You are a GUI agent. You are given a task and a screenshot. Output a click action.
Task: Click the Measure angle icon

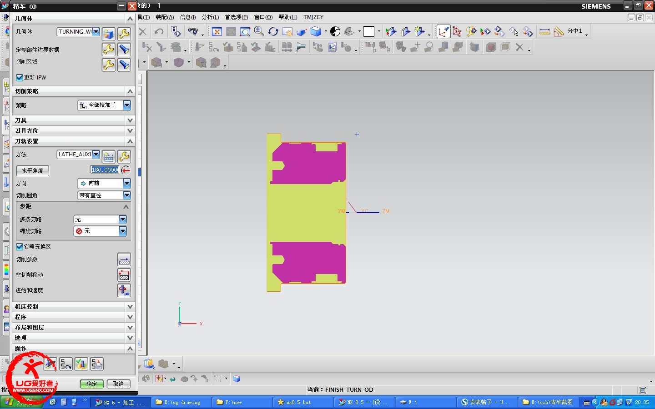[559, 32]
